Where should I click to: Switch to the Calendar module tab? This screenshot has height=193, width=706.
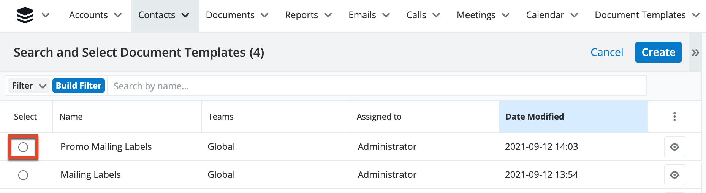point(545,15)
